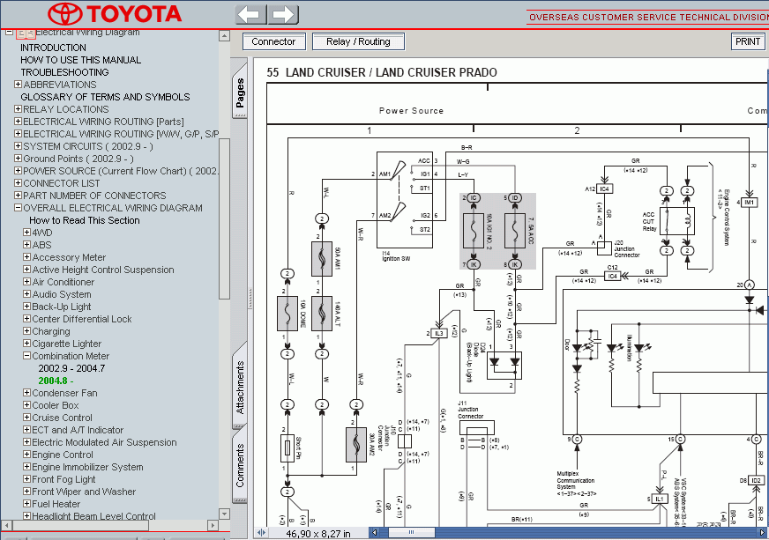The height and width of the screenshot is (540, 769).
Task: Open the Attachments side tab
Action: pyautogui.click(x=240, y=388)
